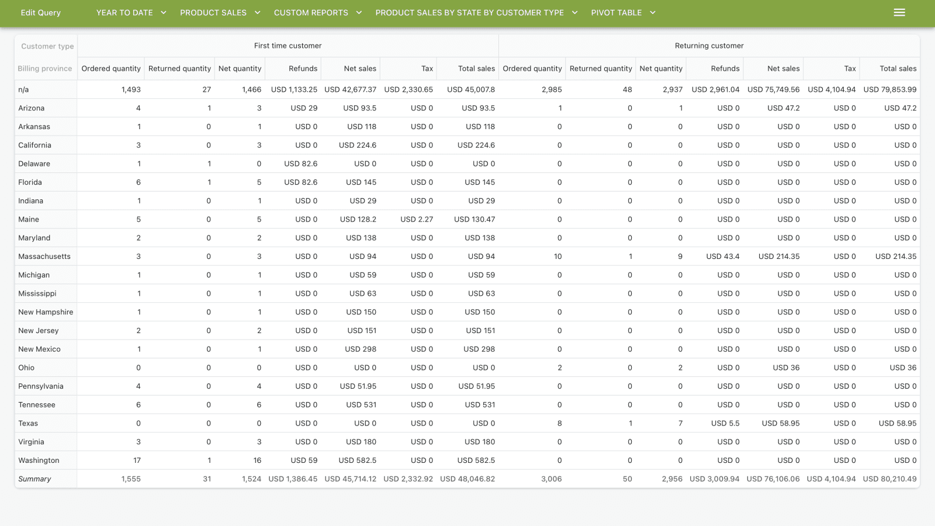This screenshot has width=935, height=526.
Task: Select the Washington row label
Action: 39,461
